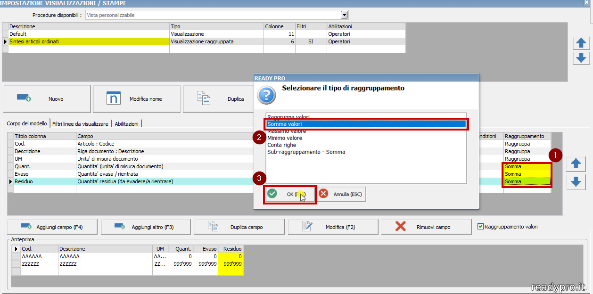
Task: Open the Abilitazioni tab
Action: point(126,124)
